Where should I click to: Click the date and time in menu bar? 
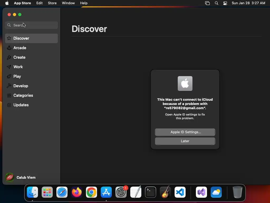click(248, 3)
